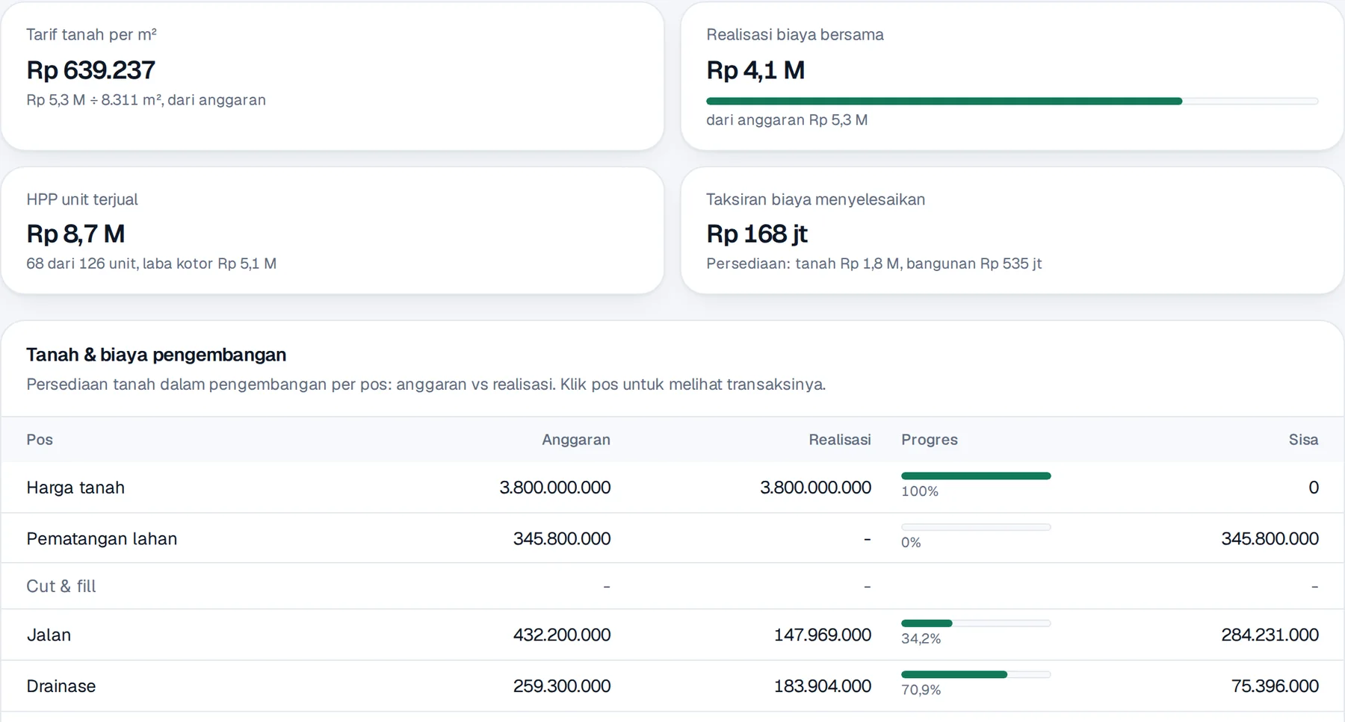Select the Rp 8,7 M HPP value
Viewport: 1345px width, 722px height.
pos(75,234)
